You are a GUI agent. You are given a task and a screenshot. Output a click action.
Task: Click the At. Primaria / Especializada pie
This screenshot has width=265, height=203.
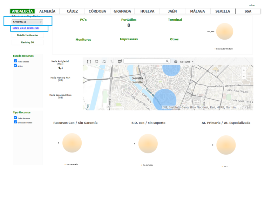coord(226,145)
